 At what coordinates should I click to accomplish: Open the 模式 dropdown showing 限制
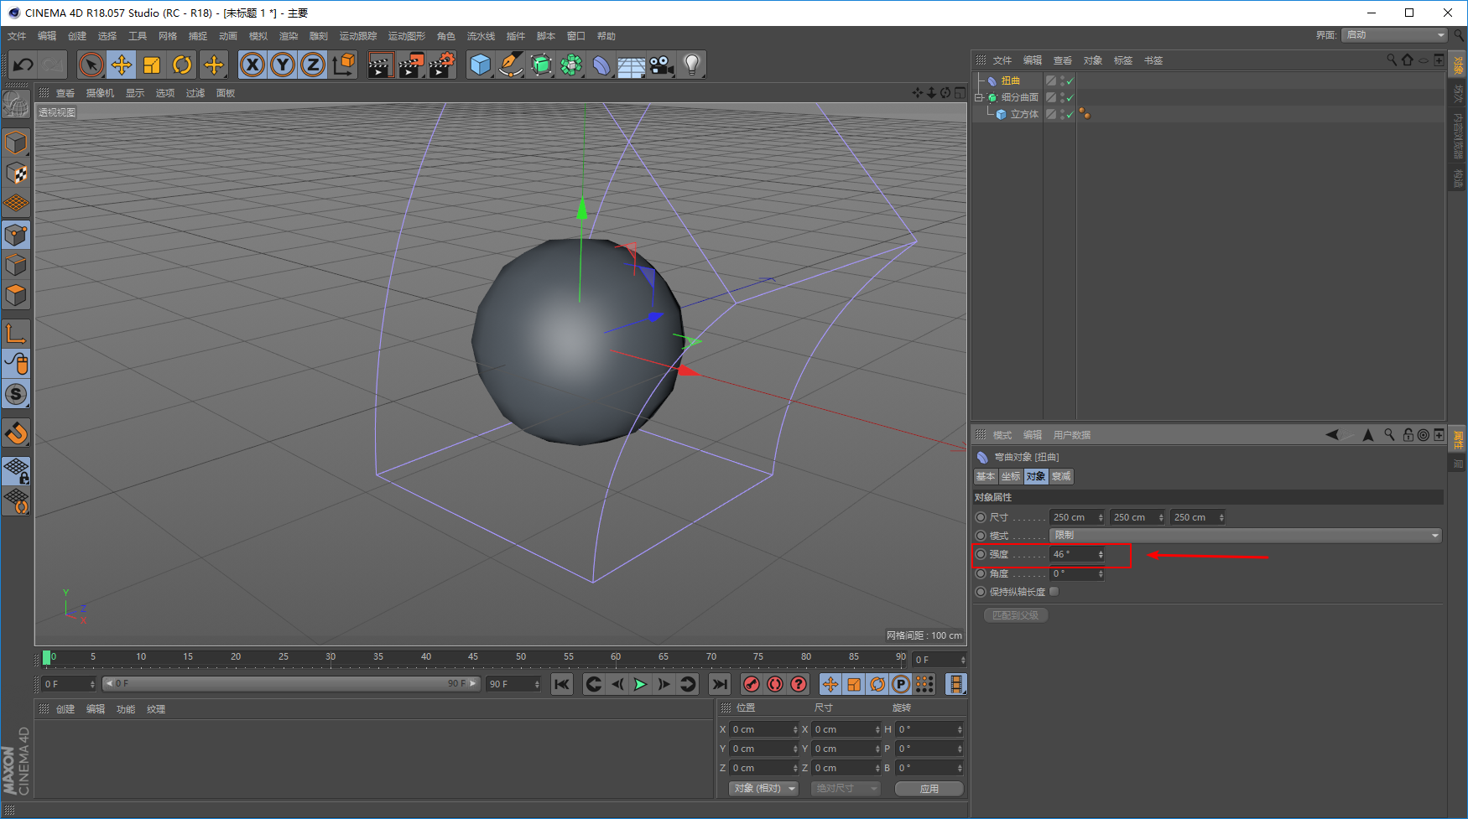point(1246,535)
